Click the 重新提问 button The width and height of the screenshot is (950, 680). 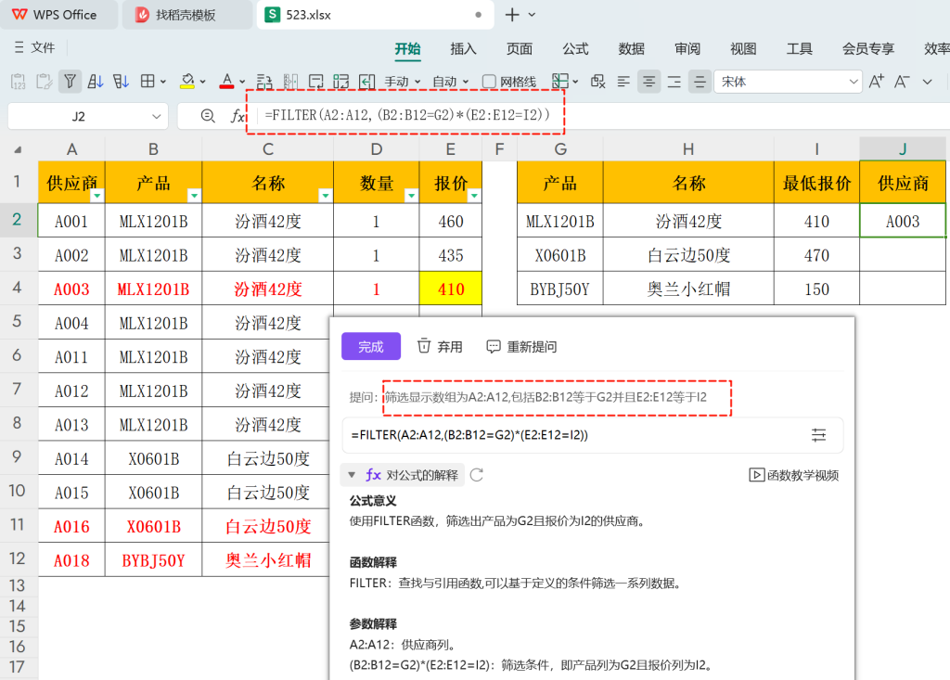521,346
